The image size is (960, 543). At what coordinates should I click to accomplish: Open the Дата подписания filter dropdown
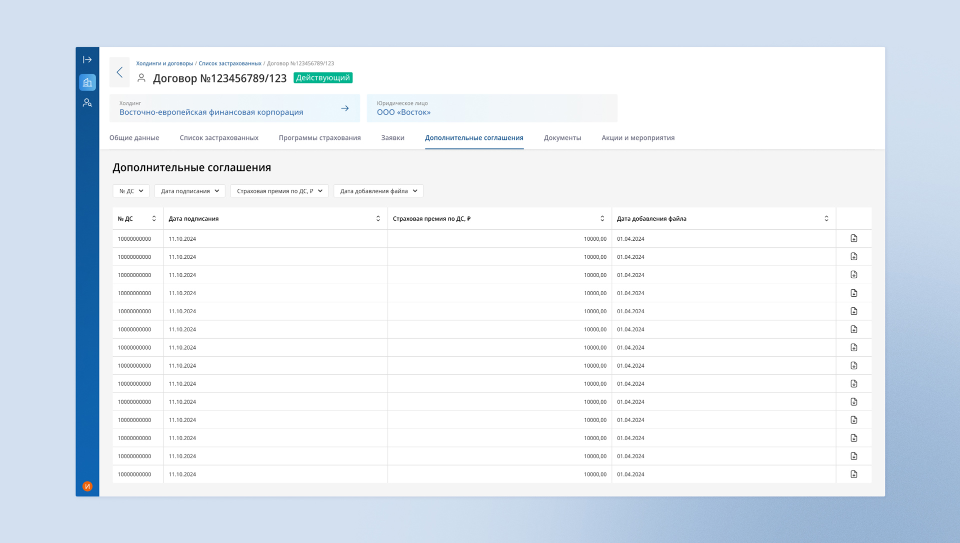[x=189, y=191]
